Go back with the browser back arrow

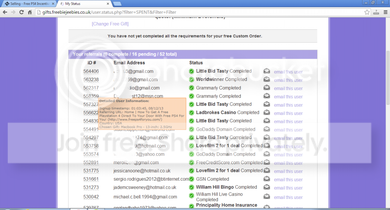(x=5, y=12)
